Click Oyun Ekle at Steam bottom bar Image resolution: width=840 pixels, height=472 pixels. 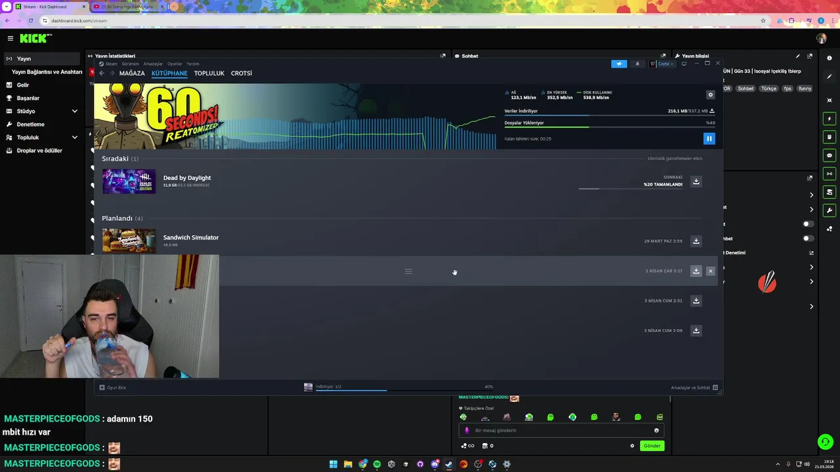tap(113, 387)
